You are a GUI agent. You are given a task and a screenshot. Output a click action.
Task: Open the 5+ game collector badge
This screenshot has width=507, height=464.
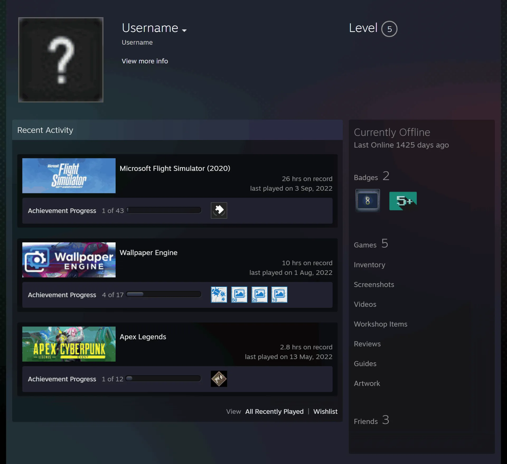click(403, 201)
